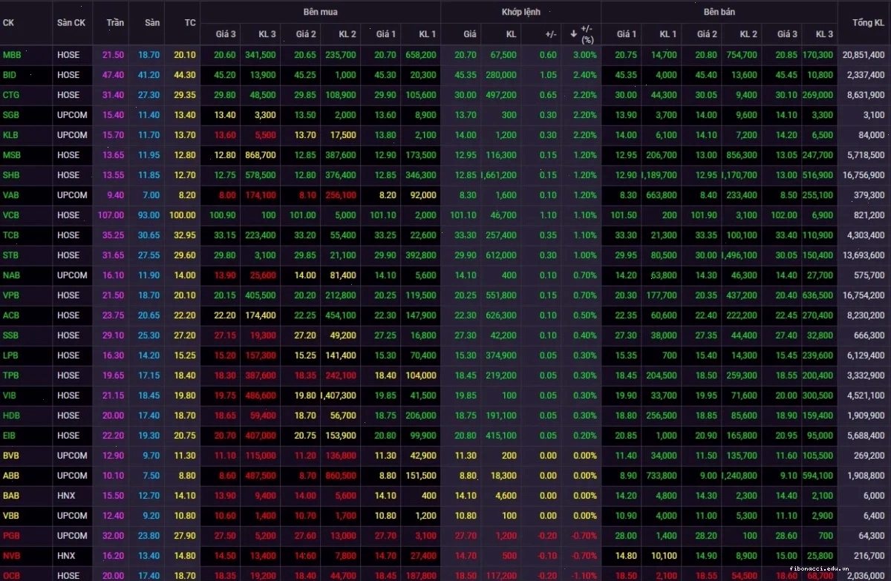The width and height of the screenshot is (891, 581).
Task: Open the yellow BAB ticker
Action: pos(11,496)
